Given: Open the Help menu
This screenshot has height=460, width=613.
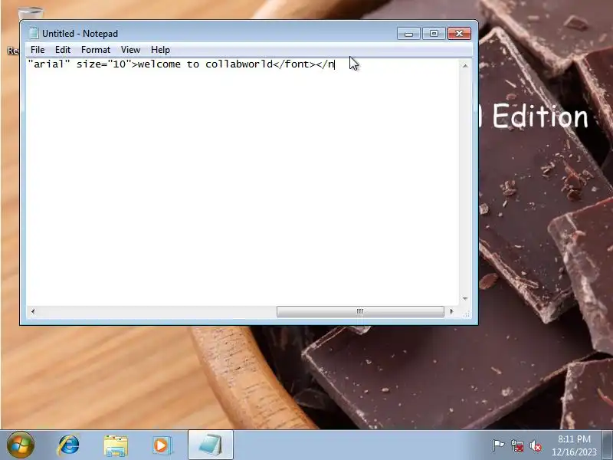Looking at the screenshot, I should (160, 50).
